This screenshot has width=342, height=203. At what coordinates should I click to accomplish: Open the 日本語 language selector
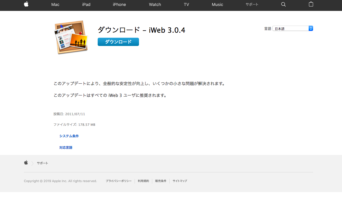click(291, 28)
